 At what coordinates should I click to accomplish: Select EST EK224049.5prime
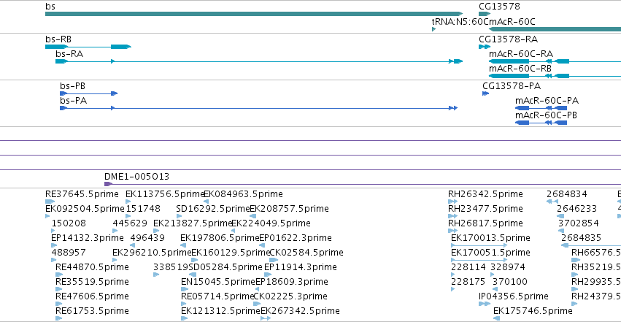coord(271,223)
